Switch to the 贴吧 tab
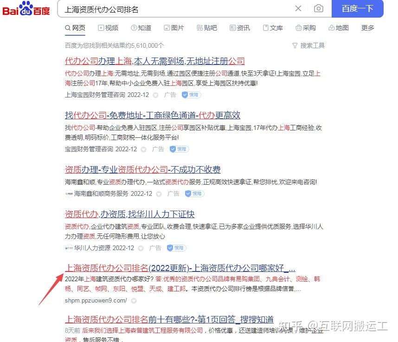This screenshot has width=398, height=342. [207, 28]
